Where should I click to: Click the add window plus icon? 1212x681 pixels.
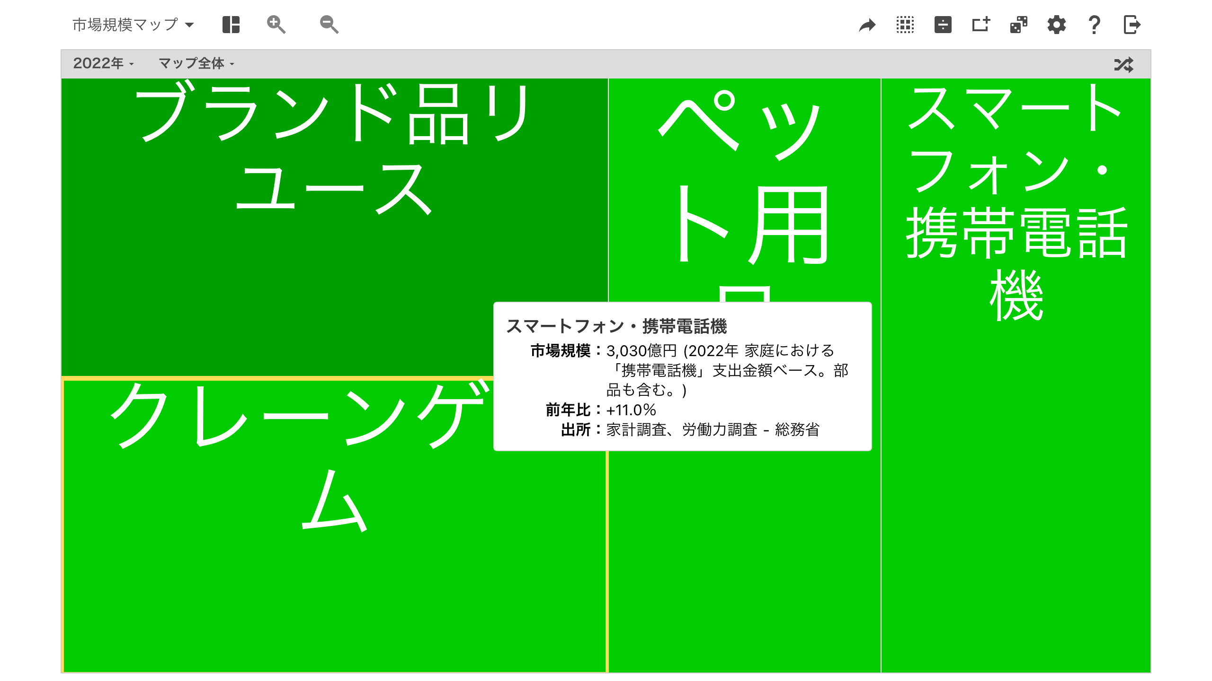coord(981,25)
